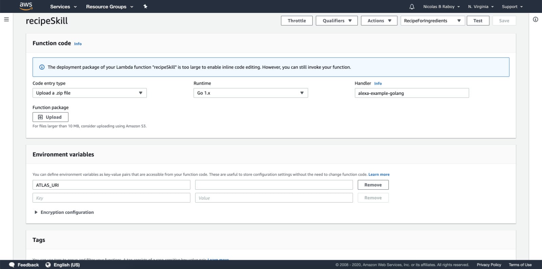The width and height of the screenshot is (542, 269).
Task: Click the Test button
Action: tap(478, 21)
